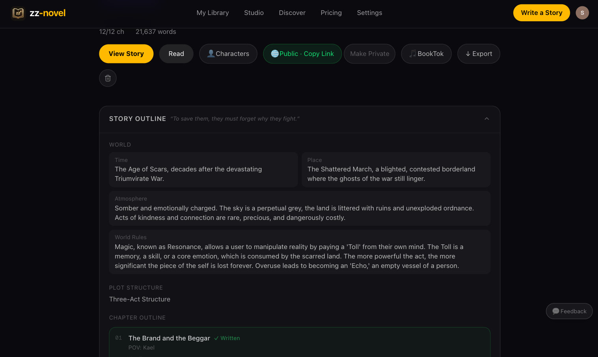
Task: Click the Read button
Action: [176, 54]
